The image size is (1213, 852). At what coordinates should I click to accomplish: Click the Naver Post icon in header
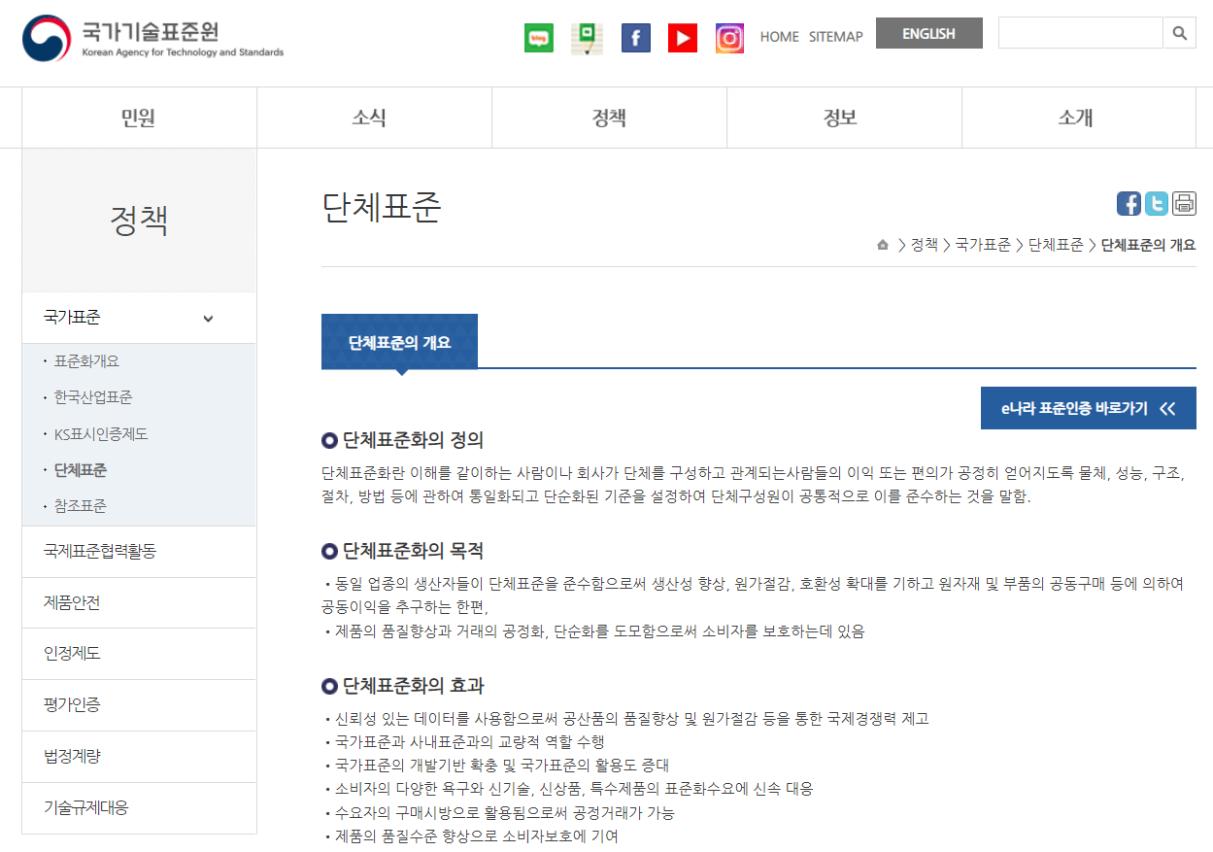pos(587,38)
